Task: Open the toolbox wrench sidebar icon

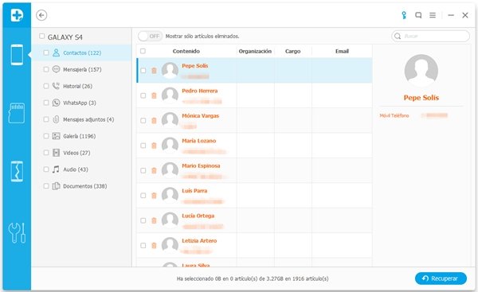Action: click(17, 233)
